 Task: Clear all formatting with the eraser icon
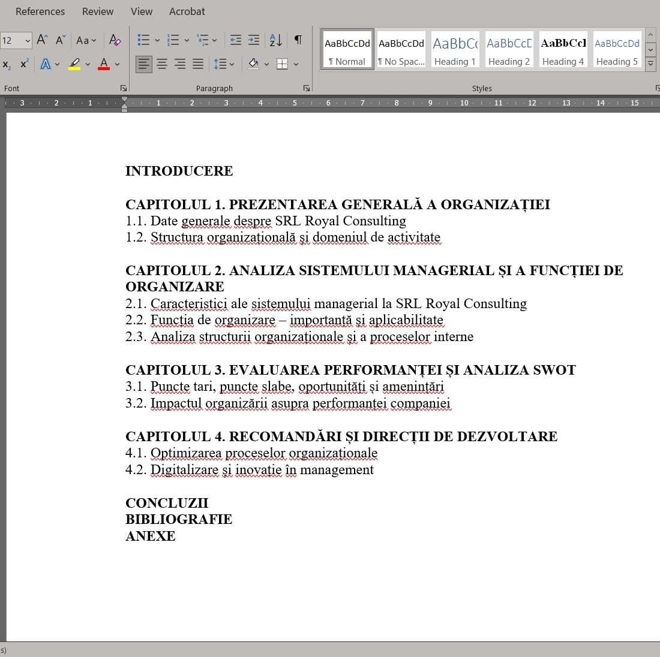(115, 40)
